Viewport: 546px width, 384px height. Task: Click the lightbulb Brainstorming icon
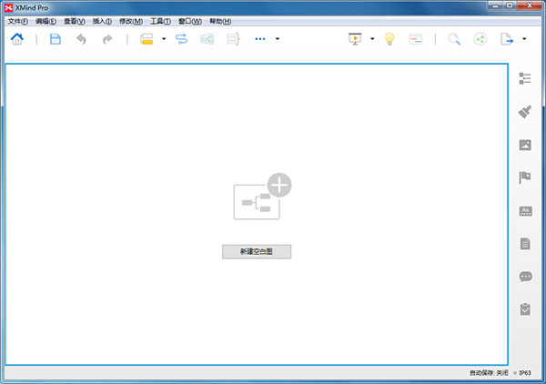[389, 39]
